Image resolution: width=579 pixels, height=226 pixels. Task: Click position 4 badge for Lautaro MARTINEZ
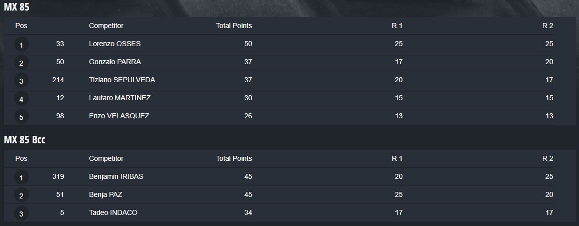21,99
